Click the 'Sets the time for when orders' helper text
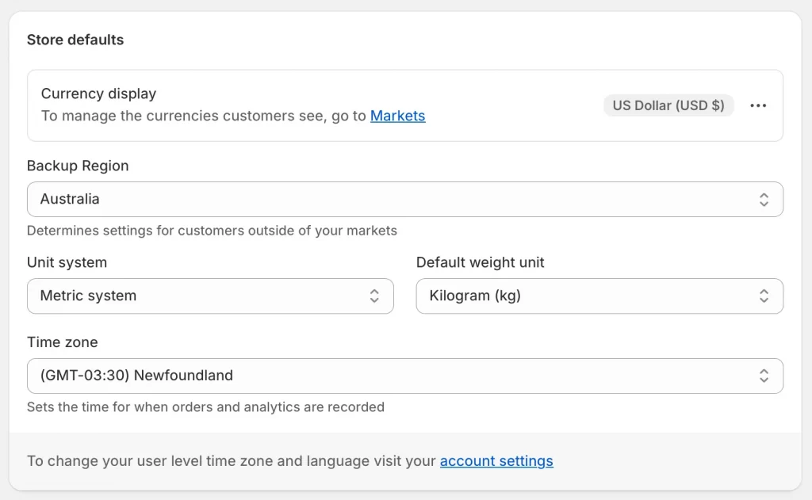Viewport: 812px width, 500px height. (x=205, y=407)
